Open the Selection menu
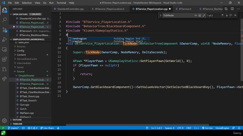The height and width of the screenshot is (136, 243). pyautogui.click(x=27, y=3)
